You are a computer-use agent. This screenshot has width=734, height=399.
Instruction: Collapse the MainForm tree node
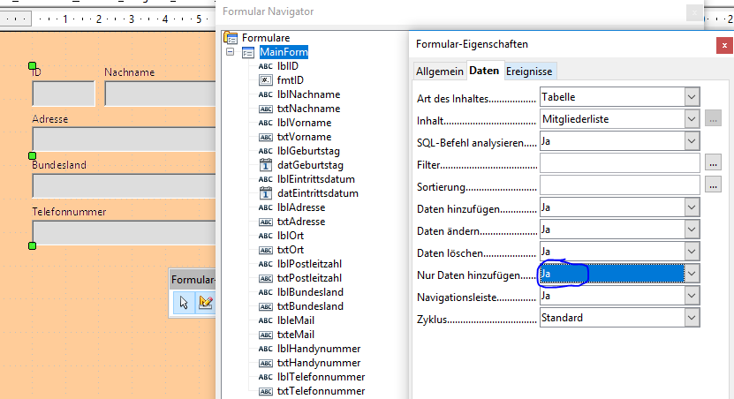[231, 52]
